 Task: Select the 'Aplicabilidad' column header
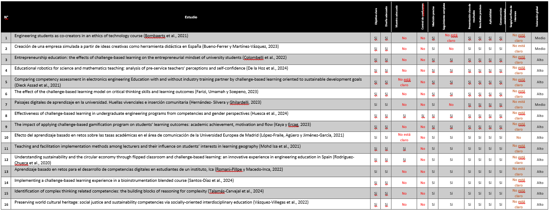tap(490, 17)
